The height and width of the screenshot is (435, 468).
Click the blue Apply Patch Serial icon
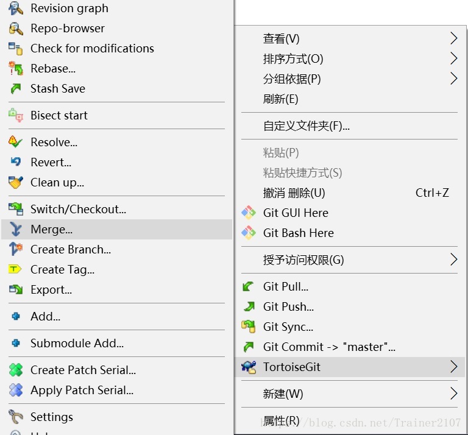coord(15,390)
